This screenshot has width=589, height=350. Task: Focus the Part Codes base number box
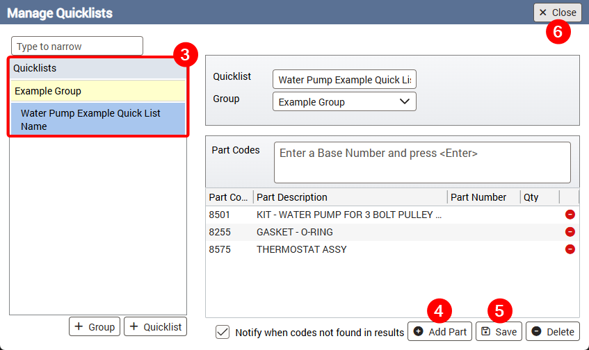(422, 162)
